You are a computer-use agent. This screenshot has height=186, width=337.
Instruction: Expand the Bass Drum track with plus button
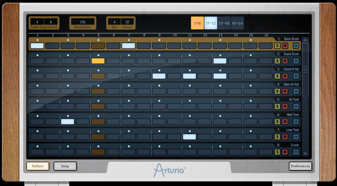coord(296,46)
